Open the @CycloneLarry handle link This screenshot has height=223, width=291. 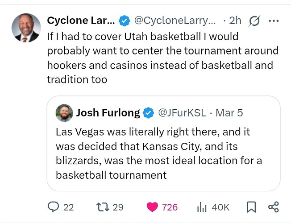click(174, 21)
